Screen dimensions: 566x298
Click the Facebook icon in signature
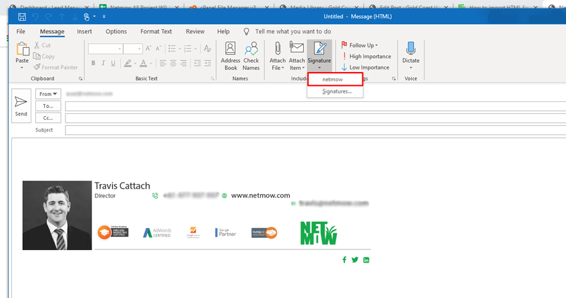[344, 260]
